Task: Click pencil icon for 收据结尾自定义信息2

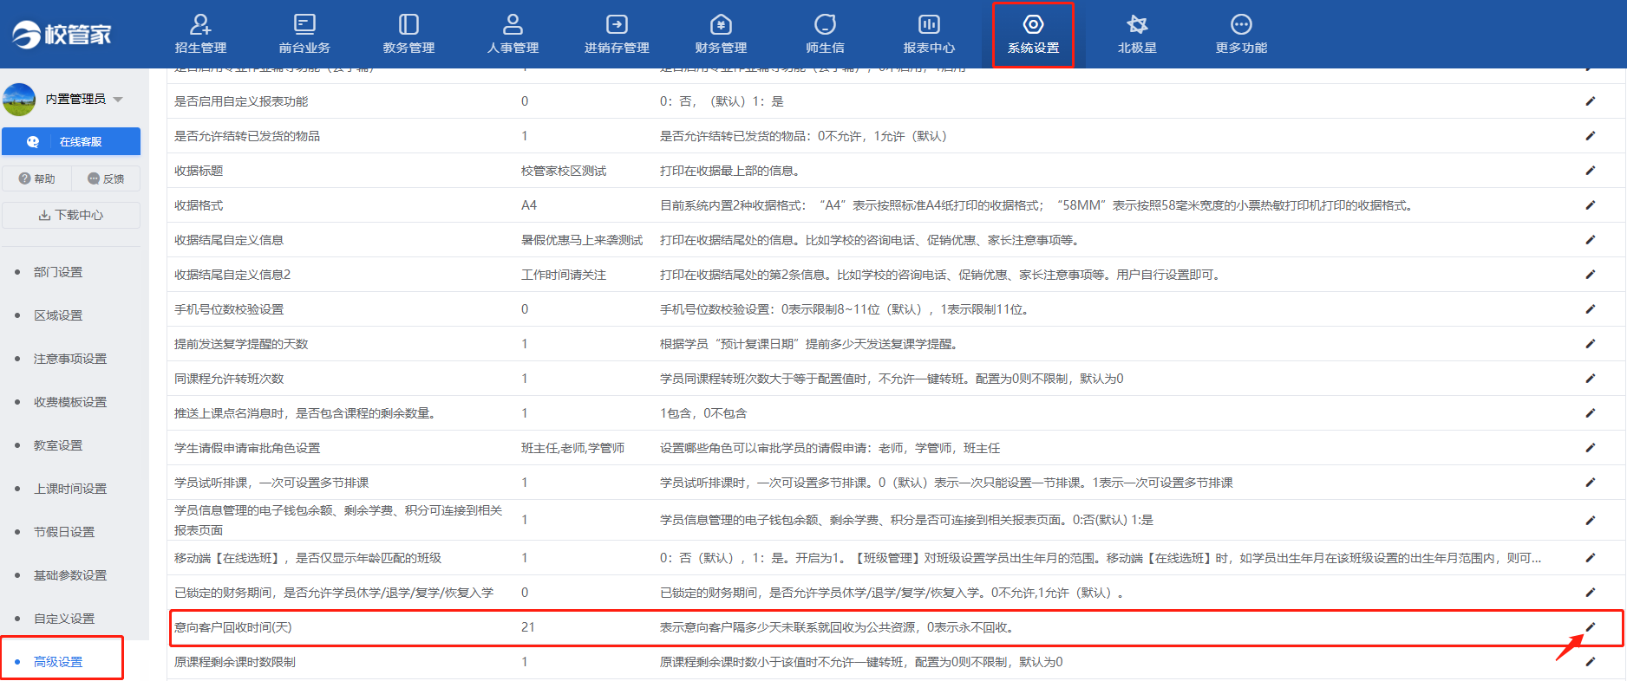Action: 1591,275
